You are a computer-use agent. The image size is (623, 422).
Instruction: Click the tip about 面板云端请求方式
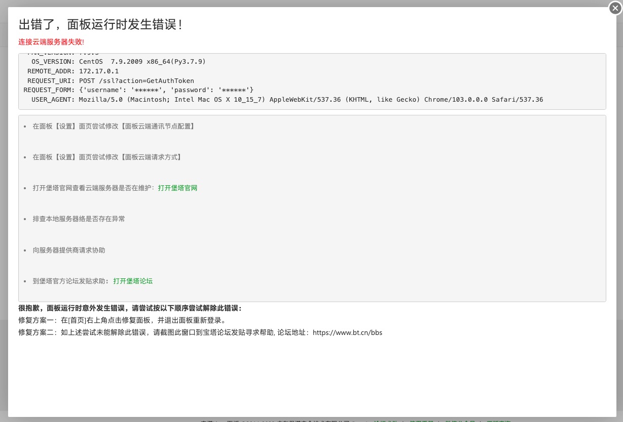[x=107, y=157]
